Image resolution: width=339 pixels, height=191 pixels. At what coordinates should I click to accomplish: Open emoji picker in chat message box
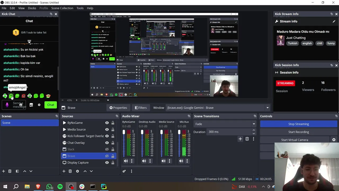[21, 105]
